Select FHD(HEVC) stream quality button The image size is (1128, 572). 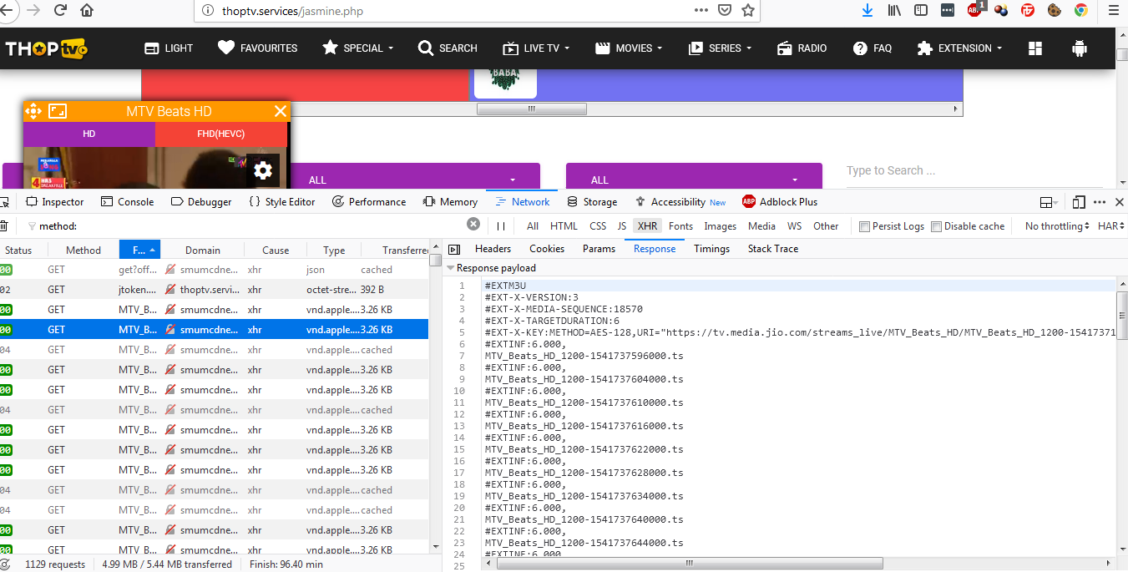220,134
